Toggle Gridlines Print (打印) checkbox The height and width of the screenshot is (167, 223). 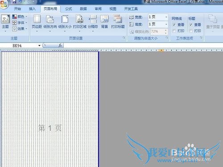coord(174,31)
